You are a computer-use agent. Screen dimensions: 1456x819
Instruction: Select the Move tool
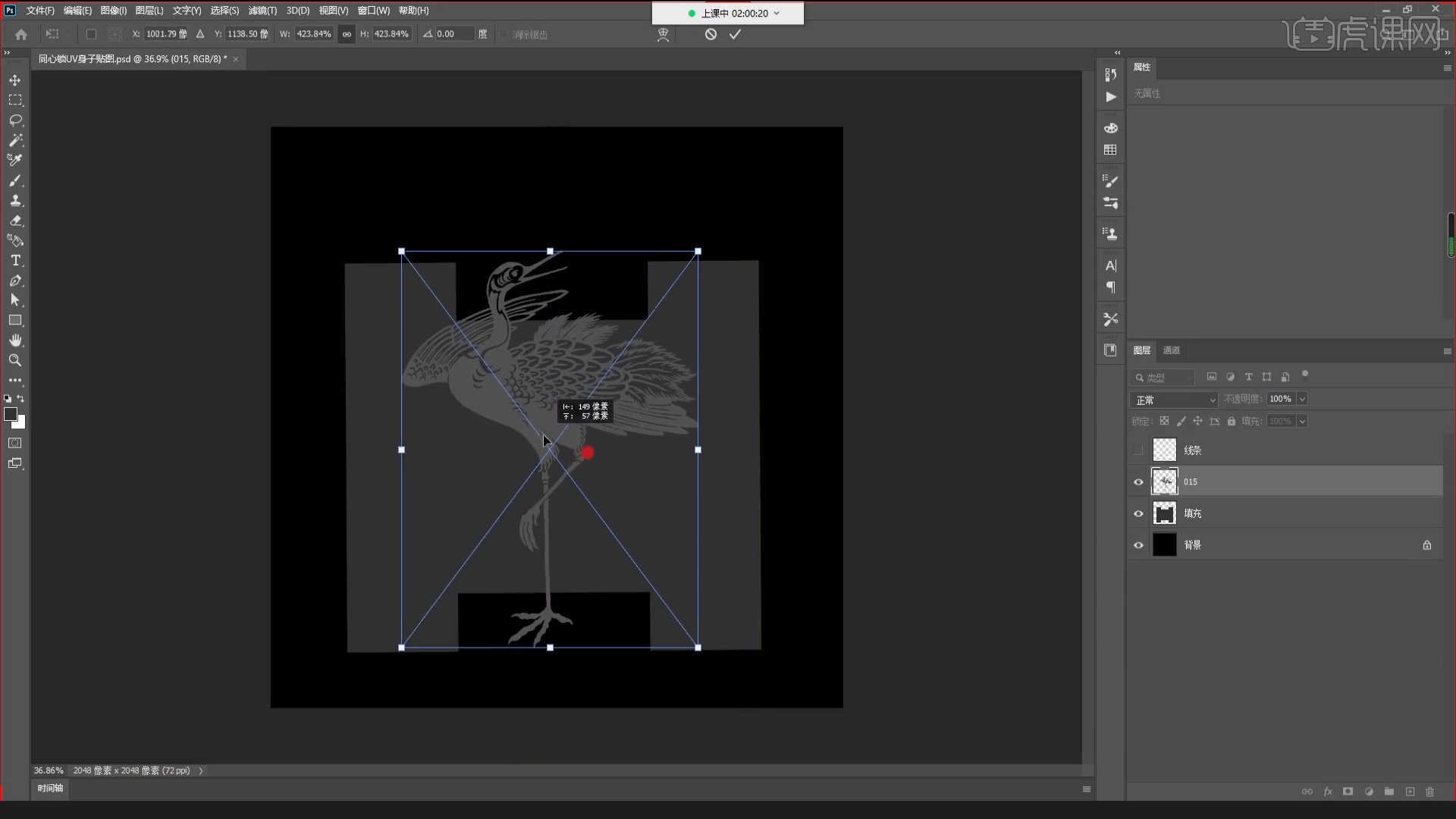[15, 80]
